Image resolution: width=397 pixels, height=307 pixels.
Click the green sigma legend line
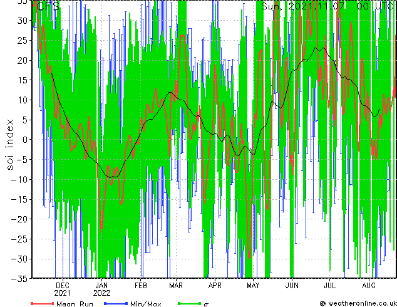click(x=190, y=303)
